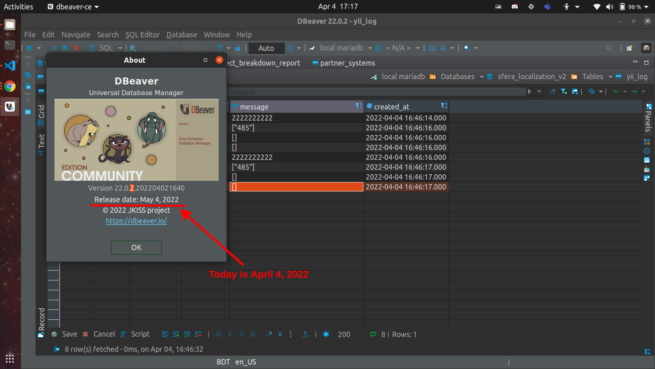Open the Navigate menu
Viewport: 655px width, 369px height.
(76, 35)
